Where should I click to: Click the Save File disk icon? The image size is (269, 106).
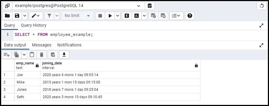pos(17,16)
